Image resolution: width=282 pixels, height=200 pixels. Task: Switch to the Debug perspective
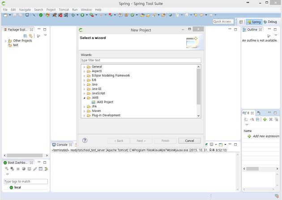(x=270, y=22)
